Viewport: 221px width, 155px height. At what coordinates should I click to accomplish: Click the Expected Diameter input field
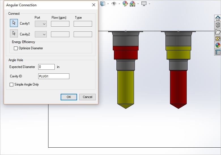click(46, 67)
